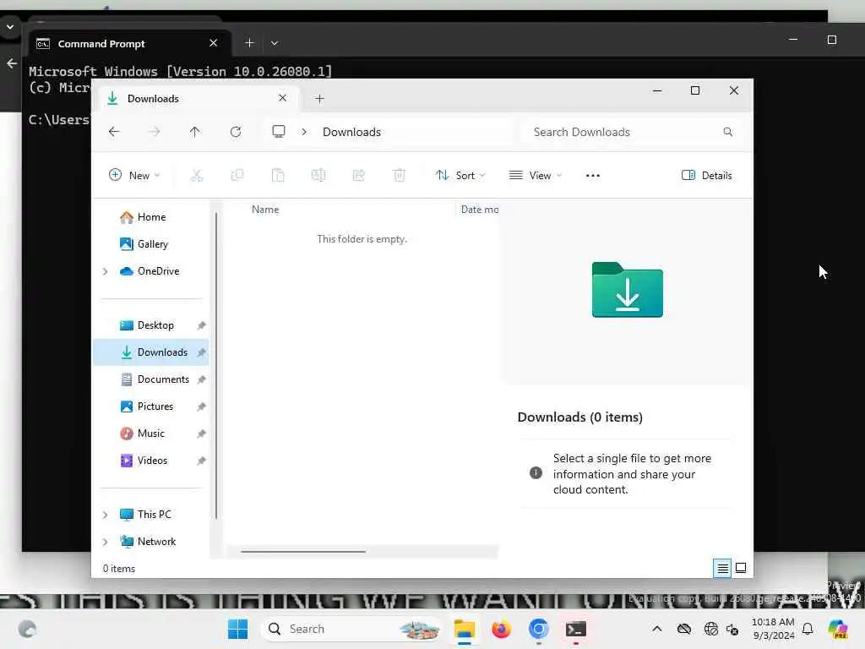
Task: Select This PC in navigation pane
Action: [x=154, y=515]
